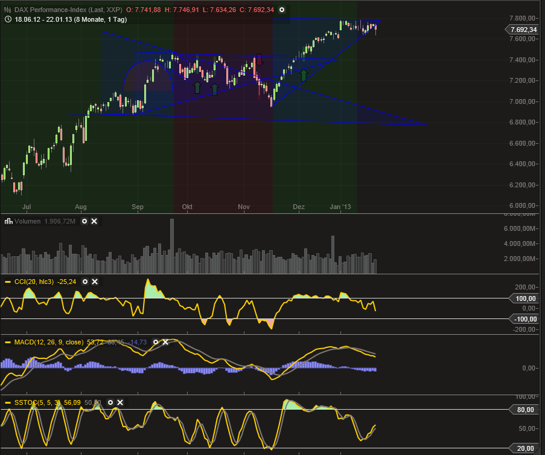The width and height of the screenshot is (545, 455).
Task: Open settings circle icon for DAX Performance-Index
Action: [282, 10]
